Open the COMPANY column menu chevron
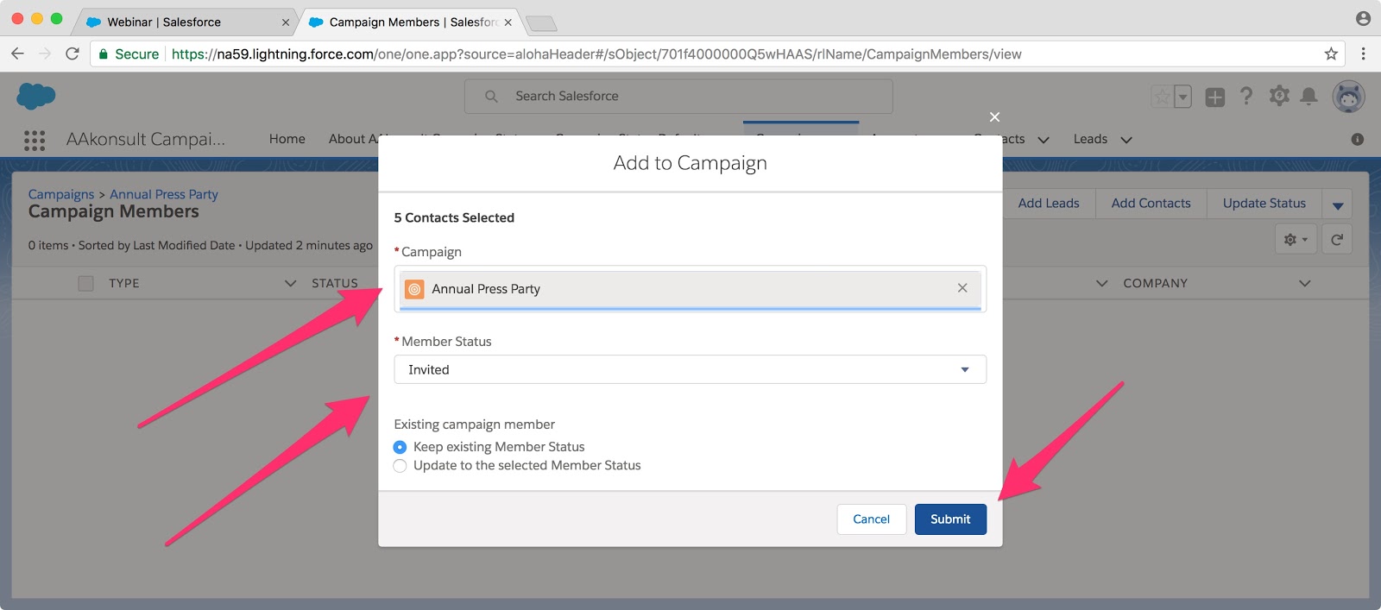Screen dimensions: 1381x610 pos(1304,283)
